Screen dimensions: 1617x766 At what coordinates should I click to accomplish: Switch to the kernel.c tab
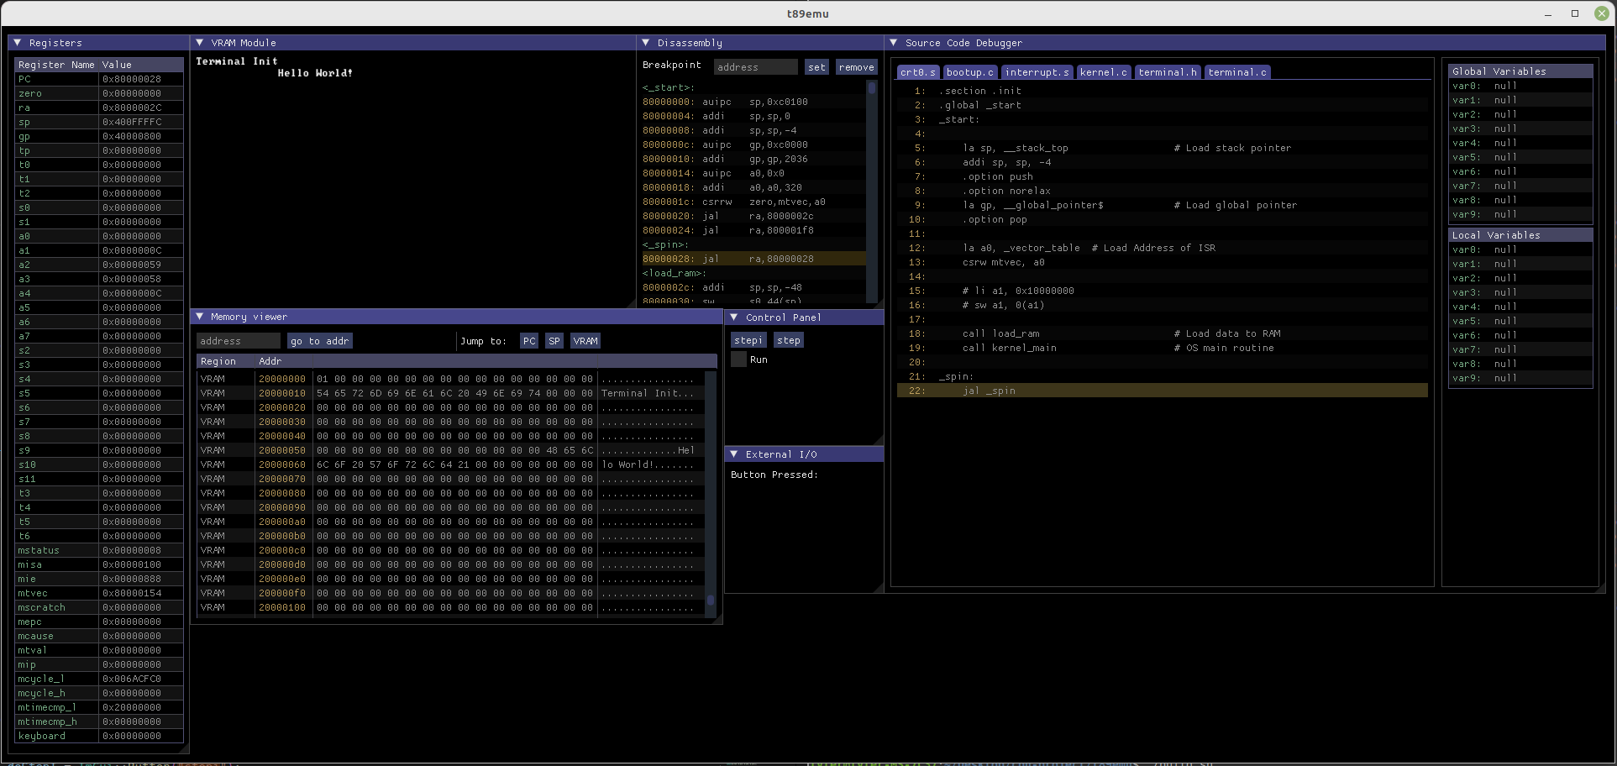click(1103, 72)
